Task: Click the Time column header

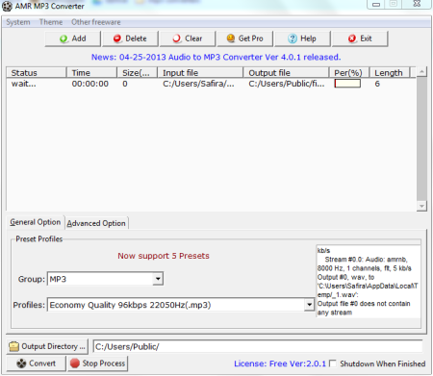Action: 91,73
